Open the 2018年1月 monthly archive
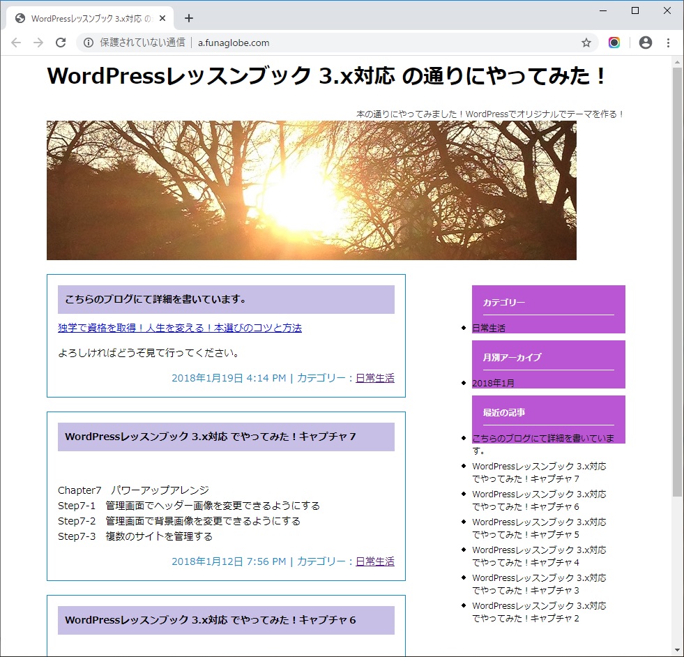684x657 pixels. point(493,383)
